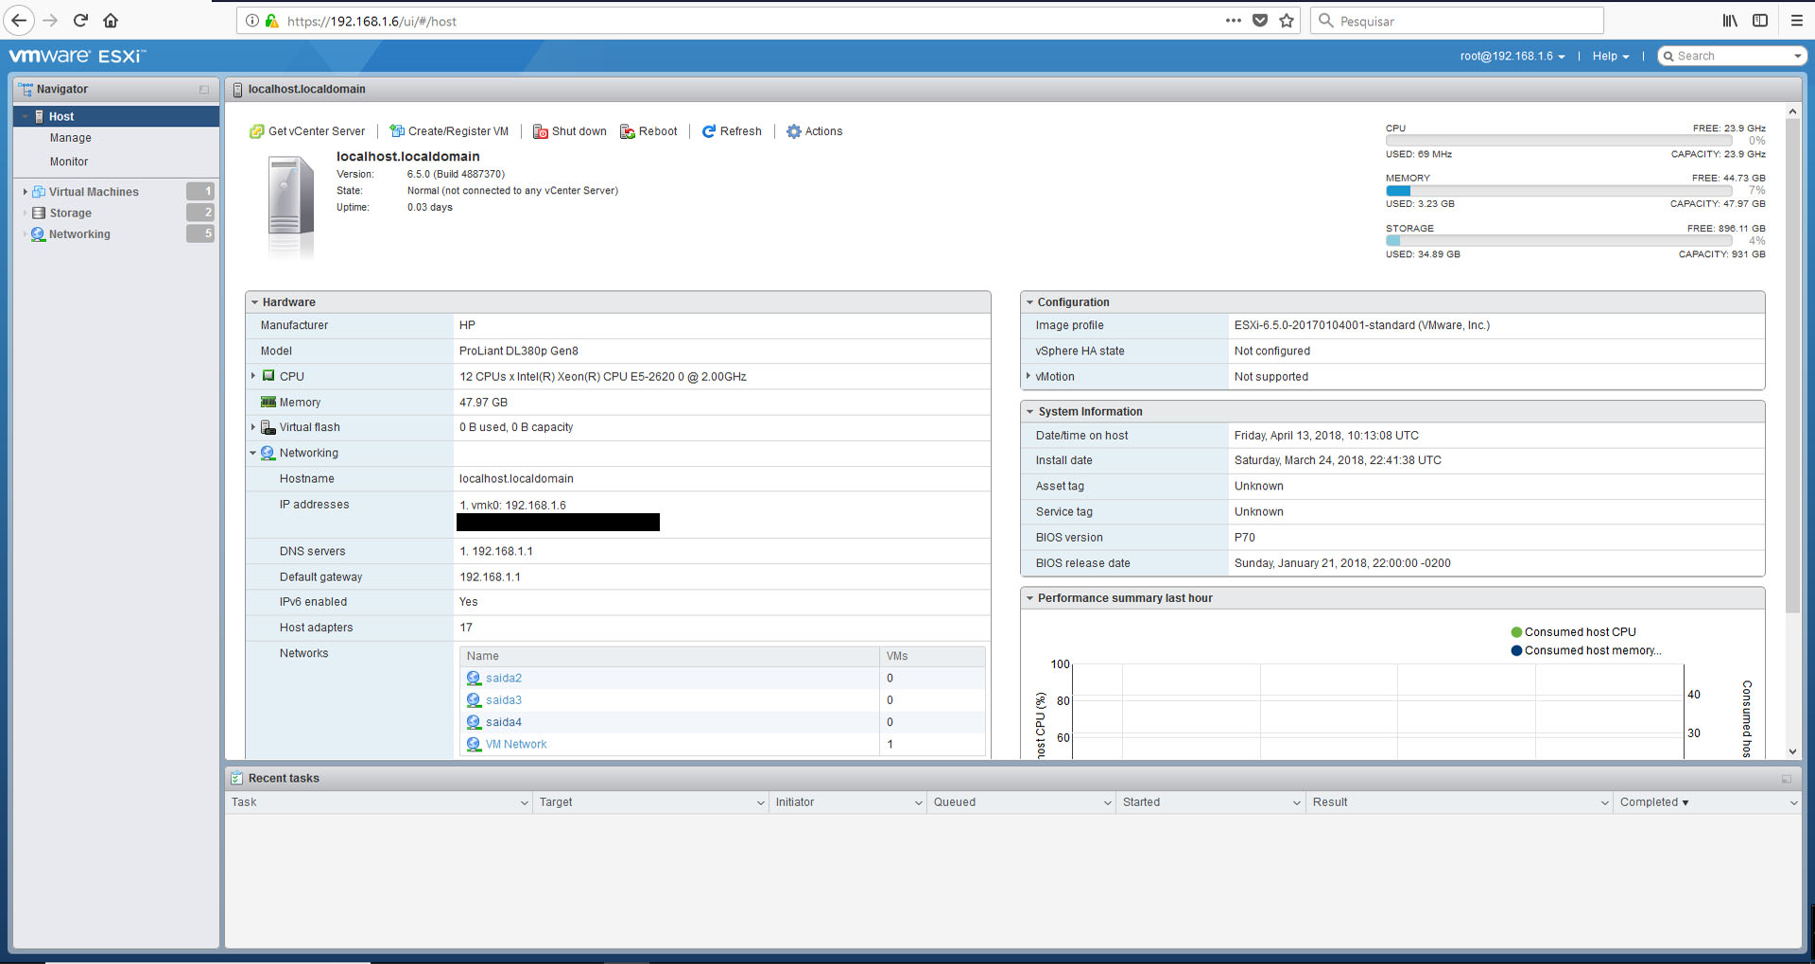Toggle the Consumed host memory legend entry
This screenshot has height=964, width=1815.
click(1585, 650)
